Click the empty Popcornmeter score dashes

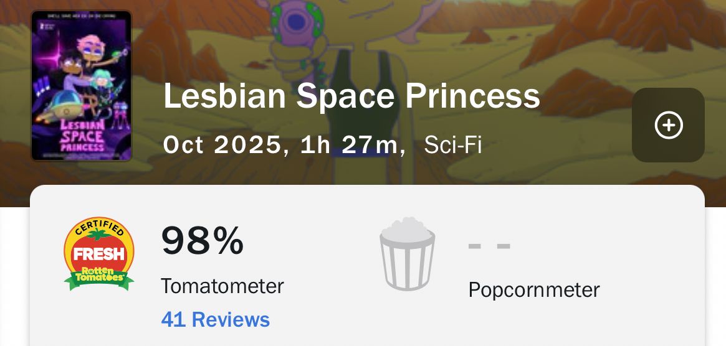[x=489, y=246]
